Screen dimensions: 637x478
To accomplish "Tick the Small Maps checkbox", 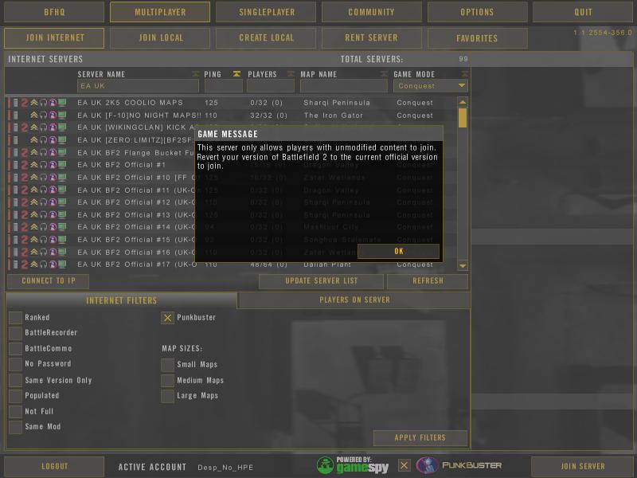I will click(x=167, y=365).
